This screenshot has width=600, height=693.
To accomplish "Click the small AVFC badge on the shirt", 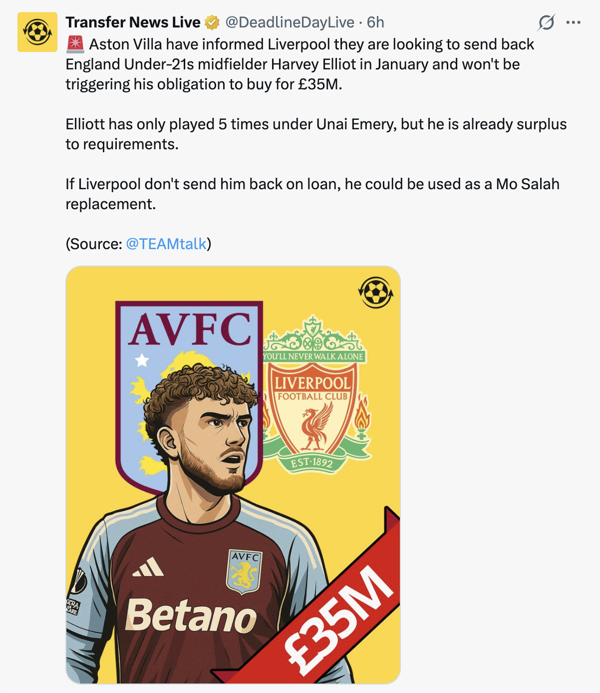I will point(244,571).
